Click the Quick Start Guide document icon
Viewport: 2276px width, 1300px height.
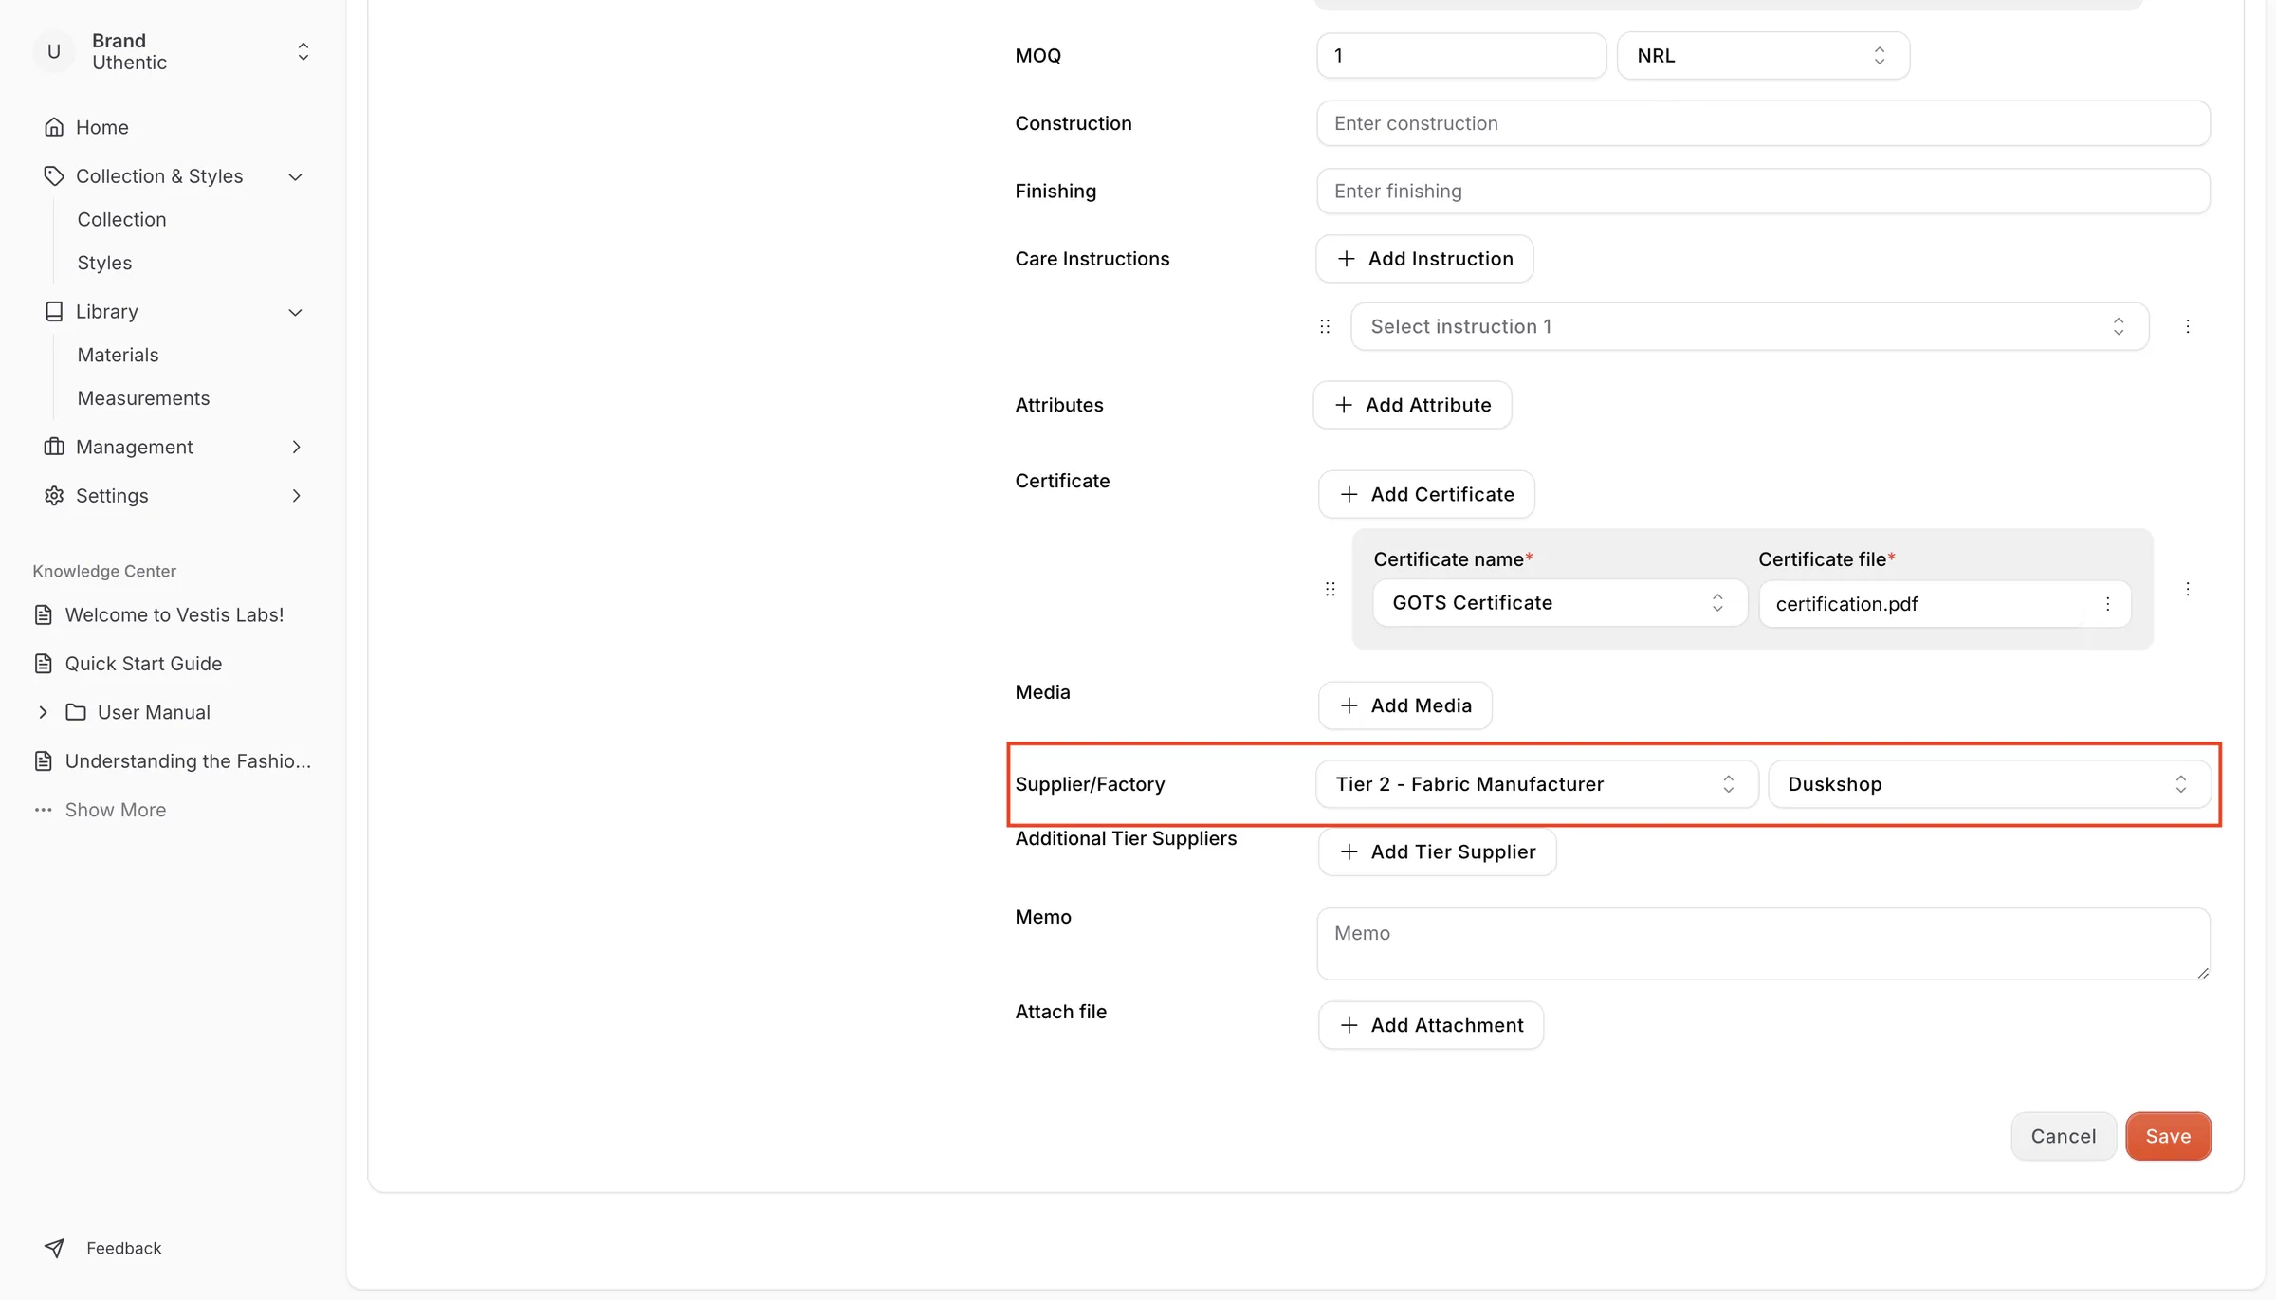(44, 664)
